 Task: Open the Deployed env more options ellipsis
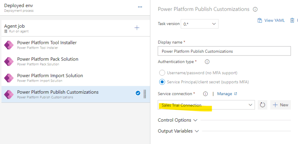tap(140, 7)
